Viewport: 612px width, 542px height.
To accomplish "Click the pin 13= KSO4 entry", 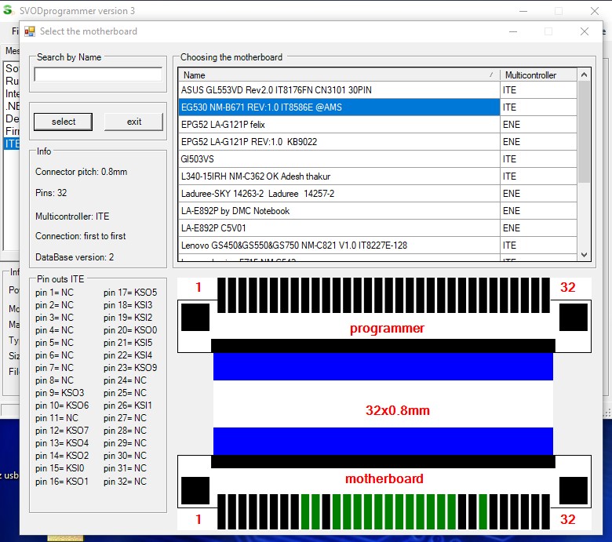I will pos(62,443).
